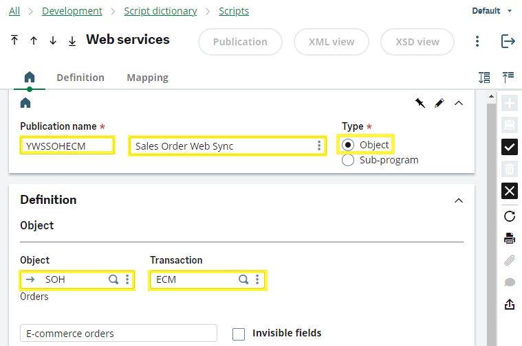
Task: Collapse the Definition section chevron
Action: tap(459, 200)
